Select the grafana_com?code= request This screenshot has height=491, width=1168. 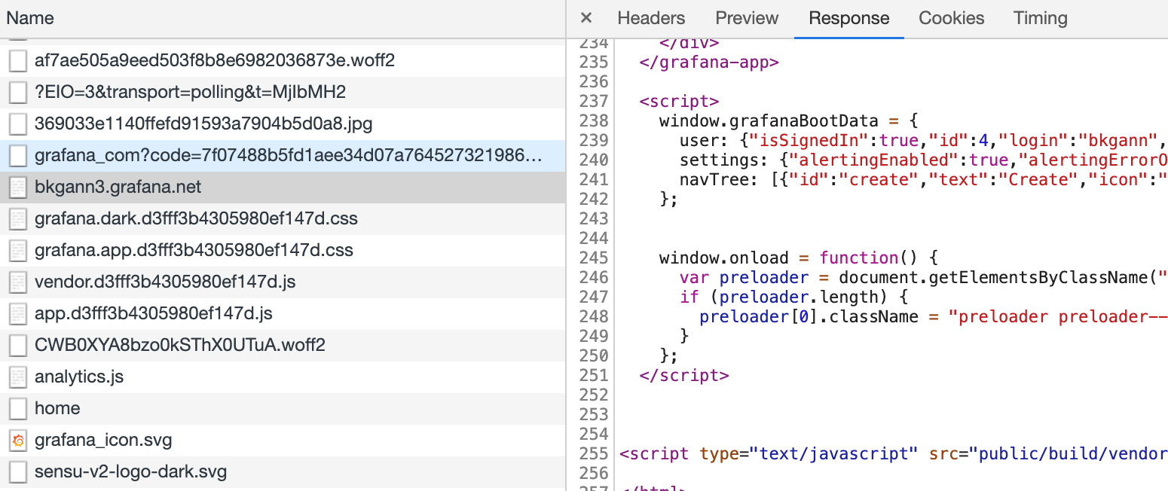[x=288, y=156]
